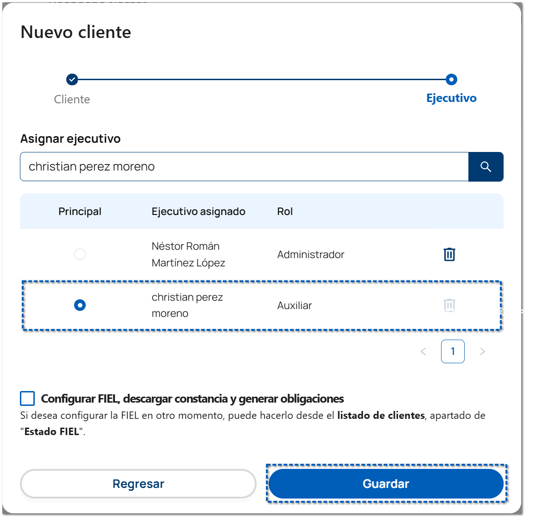Click the Rol column header
The image size is (549, 518).
(285, 211)
